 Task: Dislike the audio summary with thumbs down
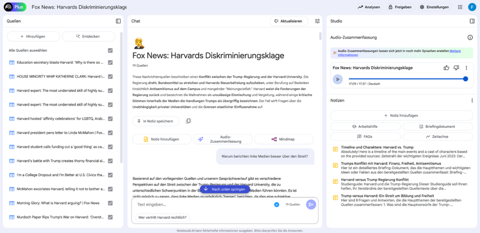click(x=456, y=68)
